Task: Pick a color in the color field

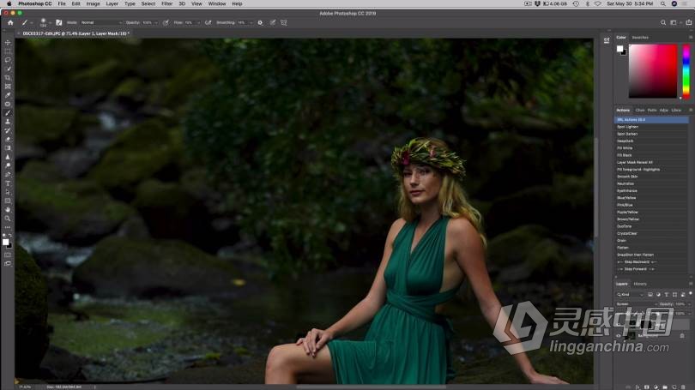Action: pyautogui.click(x=653, y=71)
